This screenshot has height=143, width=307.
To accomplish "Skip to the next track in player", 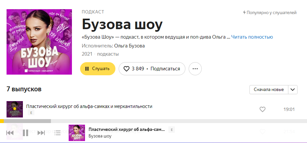I will click(41, 133).
